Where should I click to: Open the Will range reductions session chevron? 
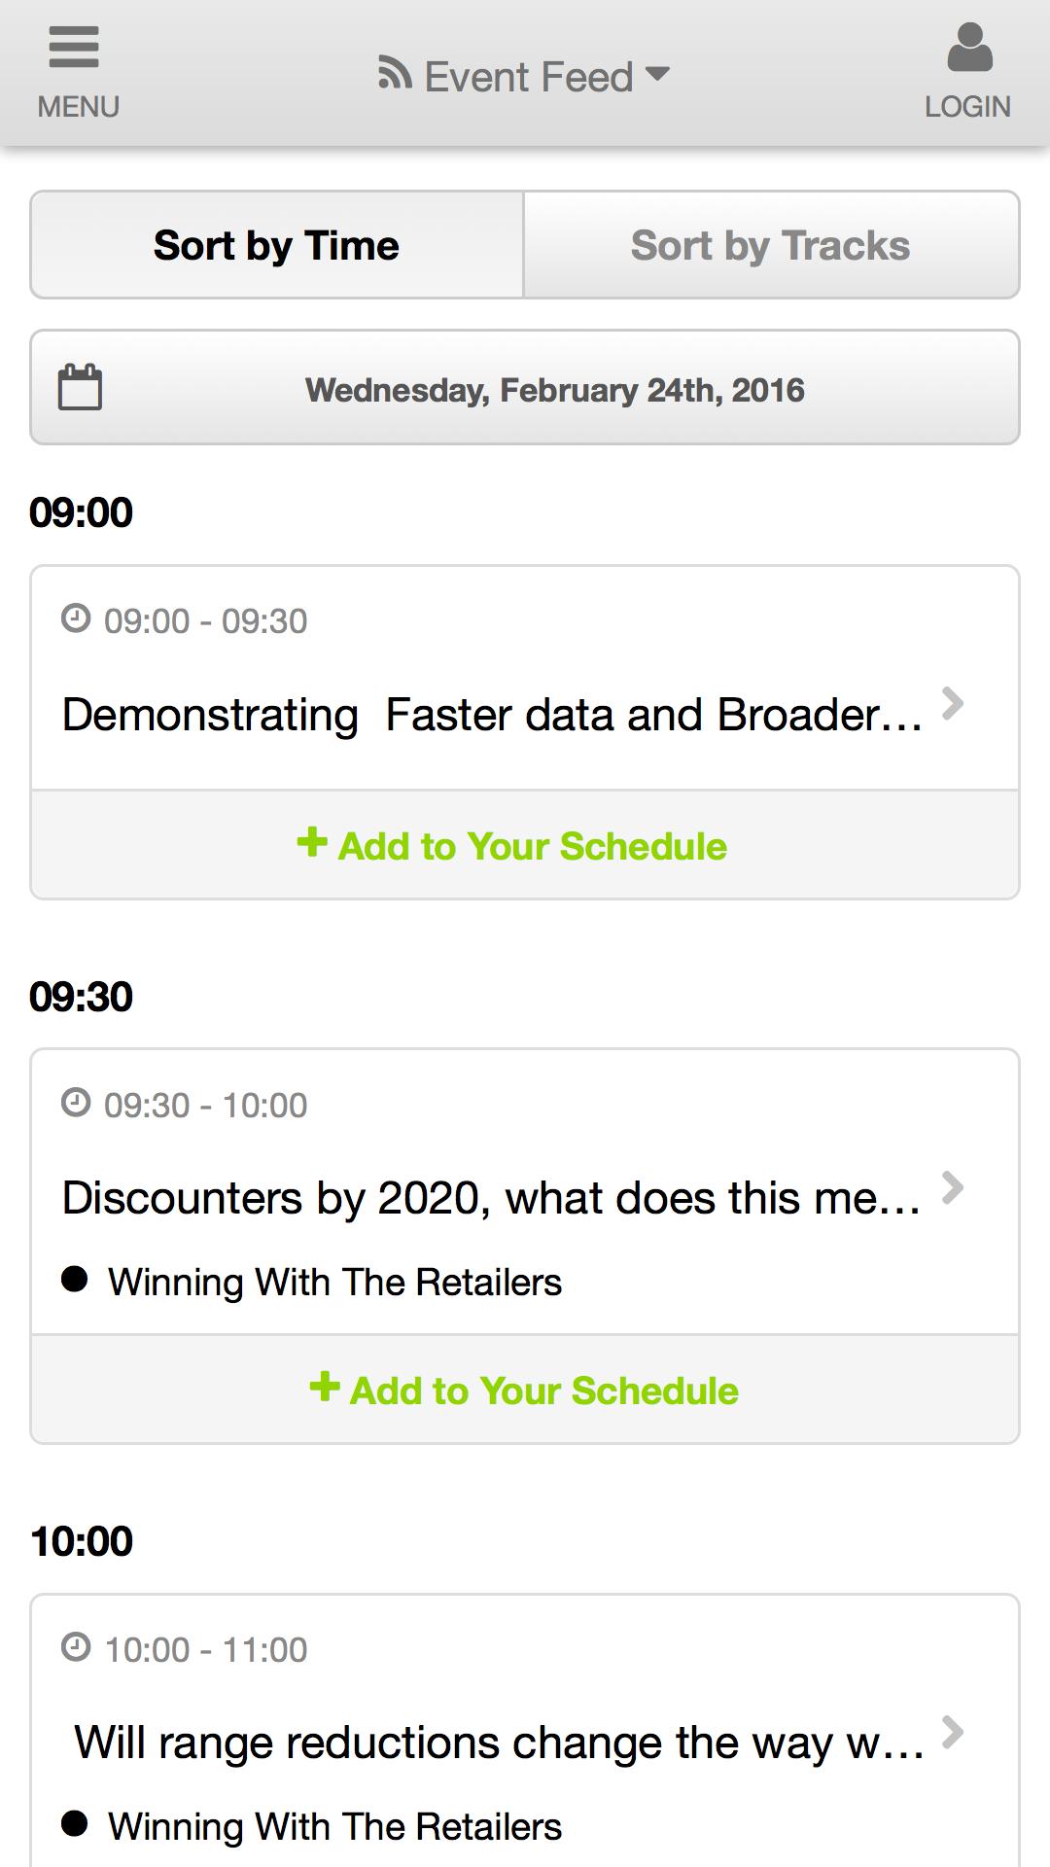pyautogui.click(x=953, y=1732)
